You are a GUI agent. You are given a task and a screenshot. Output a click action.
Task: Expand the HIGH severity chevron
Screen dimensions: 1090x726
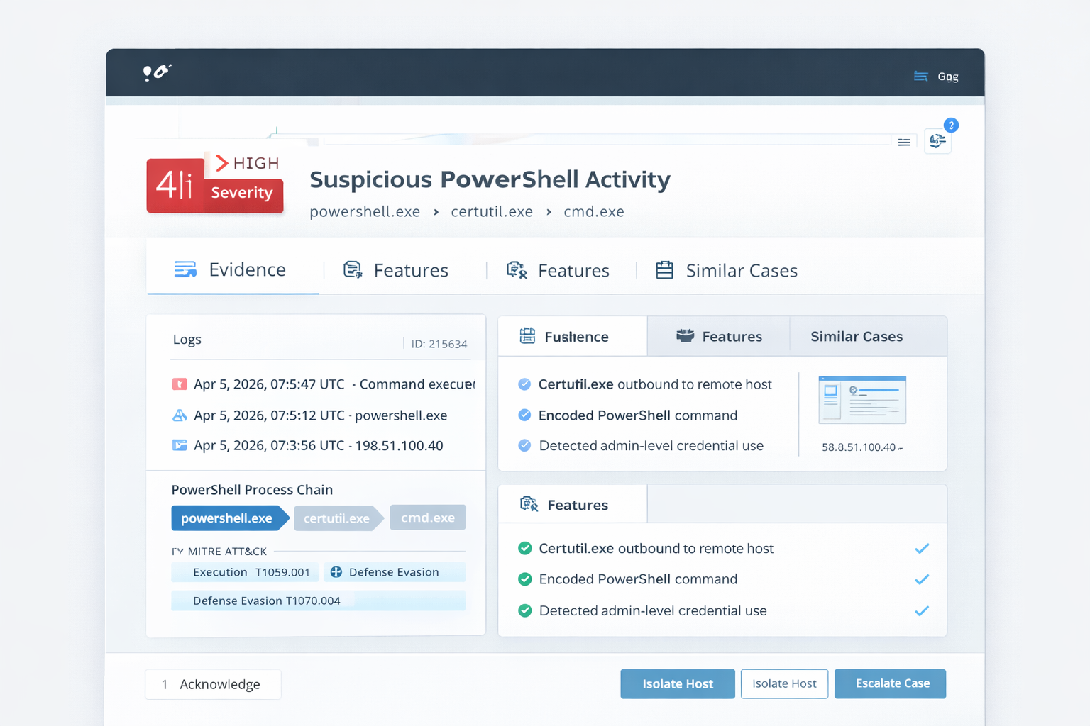222,163
